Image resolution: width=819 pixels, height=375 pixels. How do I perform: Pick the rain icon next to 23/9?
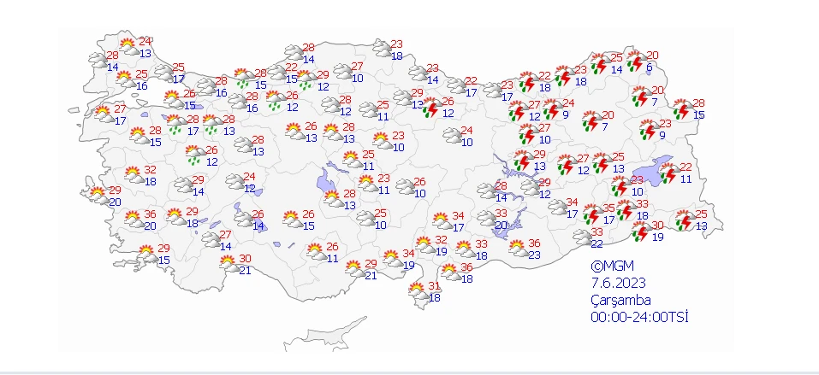pos(650,130)
